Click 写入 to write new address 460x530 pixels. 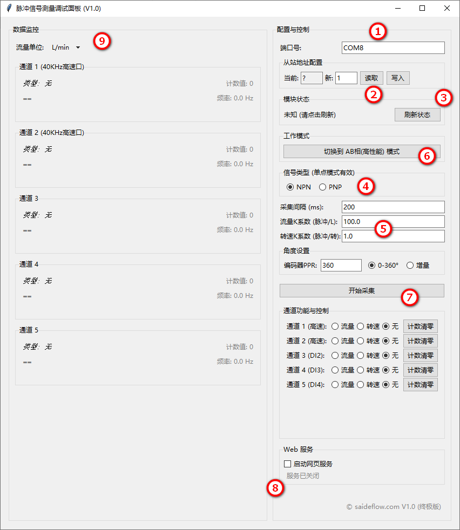398,78
